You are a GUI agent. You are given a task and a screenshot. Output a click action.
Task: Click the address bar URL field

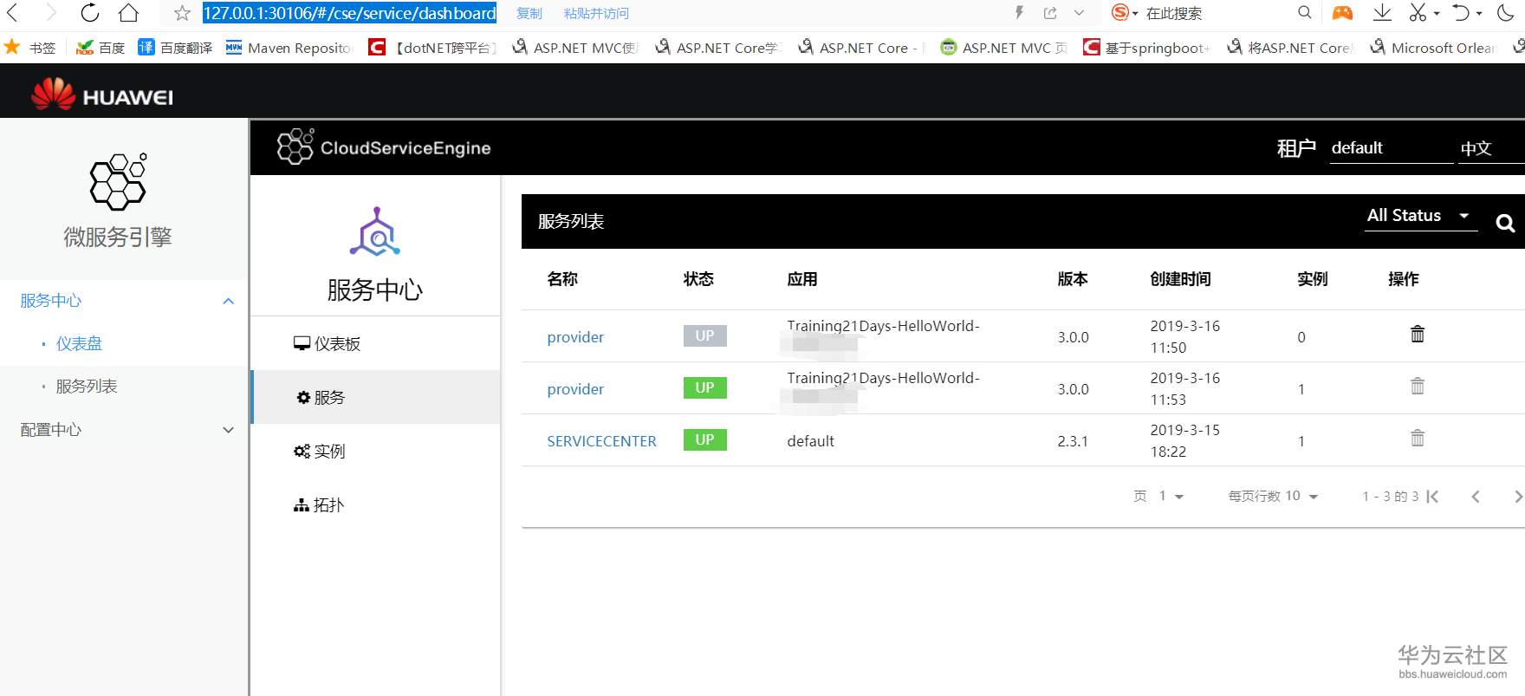[349, 13]
